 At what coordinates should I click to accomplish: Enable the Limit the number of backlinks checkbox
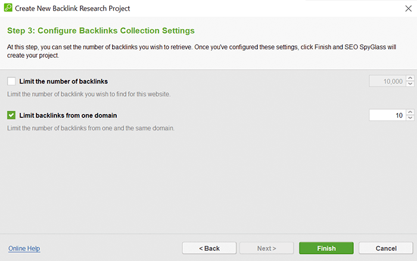[x=11, y=81]
